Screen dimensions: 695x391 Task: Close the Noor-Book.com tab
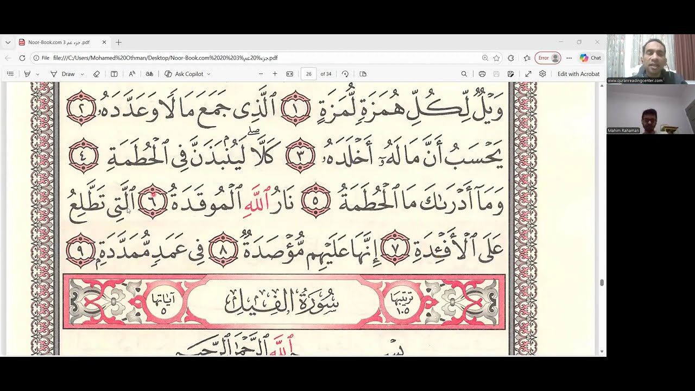click(104, 42)
